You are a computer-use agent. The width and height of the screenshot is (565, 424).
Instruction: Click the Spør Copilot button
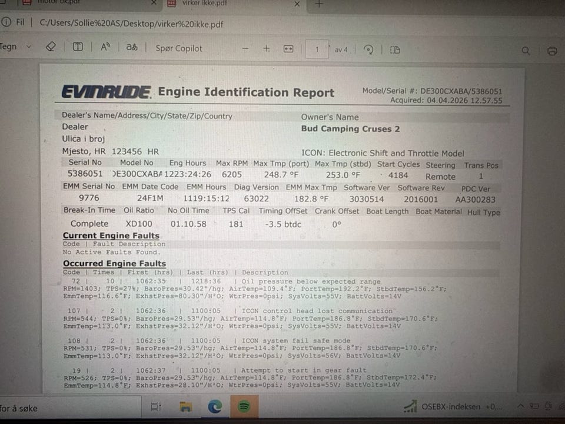click(x=179, y=48)
